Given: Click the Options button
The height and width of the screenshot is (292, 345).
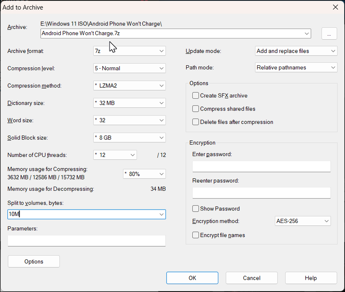Looking at the screenshot, I should point(33,261).
